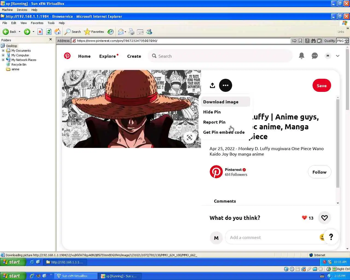Screen dimensions: 350x280
Task: Click the bookmark icon beside address bar
Action: pos(300,41)
